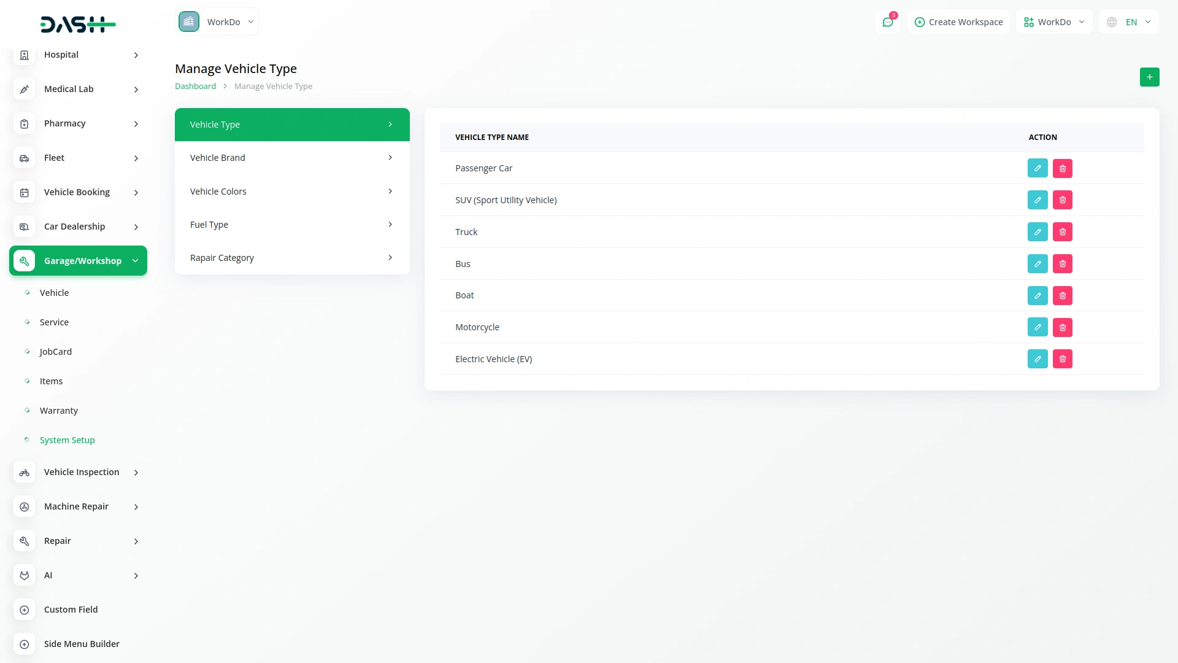Image resolution: width=1178 pixels, height=663 pixels.
Task: Click the green plus add button
Action: (1149, 77)
